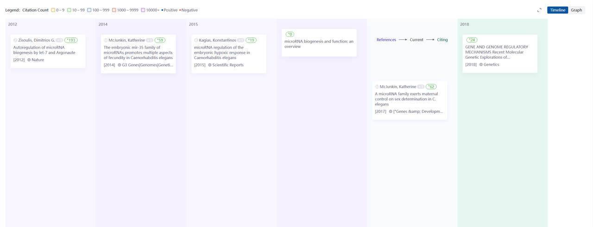Click the 0~9 citation legend swatch
The image size is (593, 227).
click(x=53, y=10)
